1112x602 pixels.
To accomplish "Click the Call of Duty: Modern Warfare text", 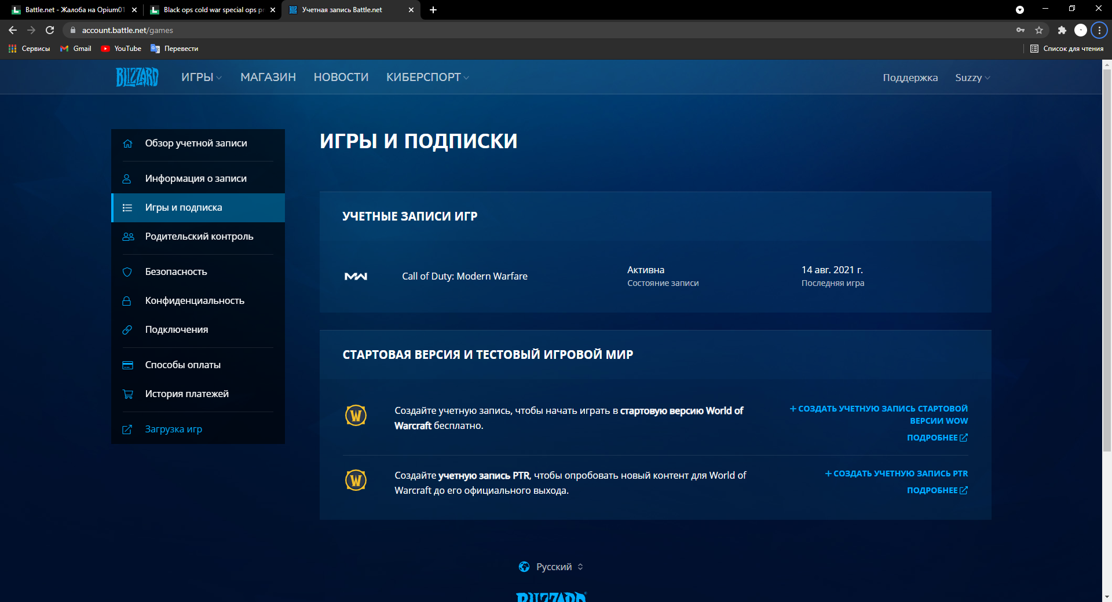I will tap(464, 276).
